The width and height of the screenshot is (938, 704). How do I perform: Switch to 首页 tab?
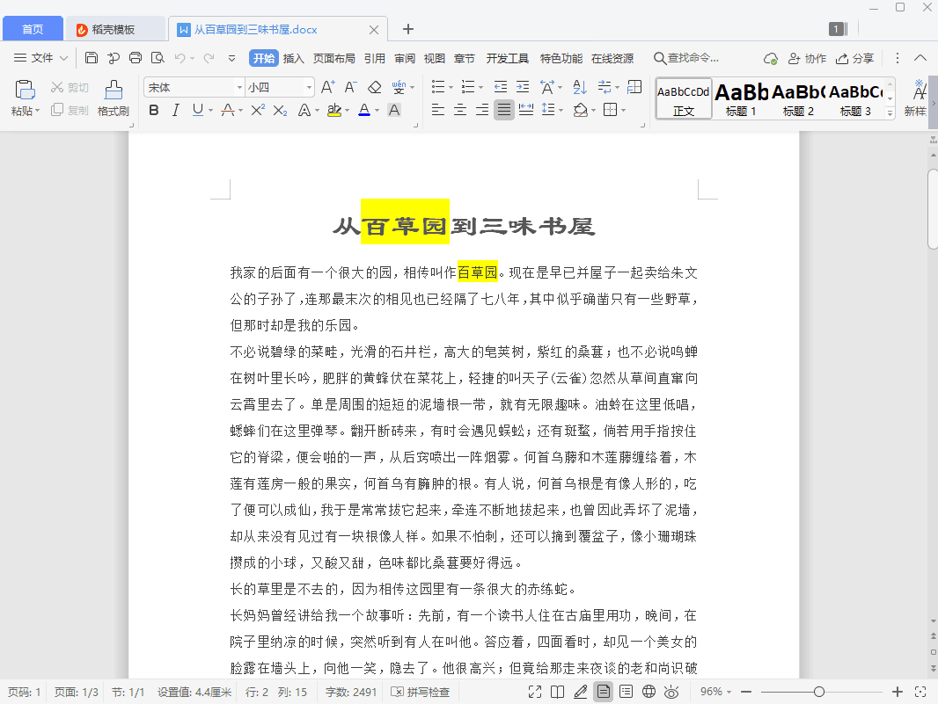pos(33,29)
